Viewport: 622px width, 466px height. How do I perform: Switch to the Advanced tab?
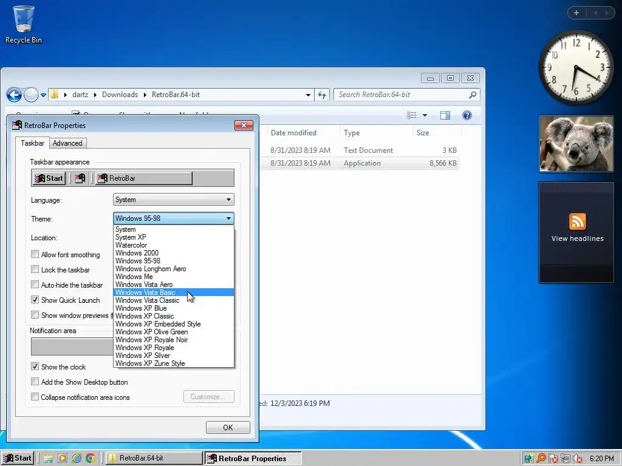tap(67, 143)
